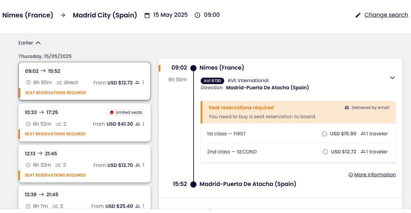
Task: Select 1st class FIRST radio button
Action: (x=325, y=134)
